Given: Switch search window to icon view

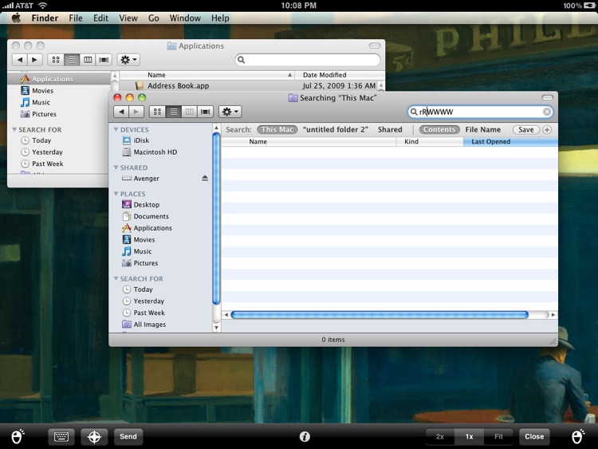Looking at the screenshot, I should coord(157,112).
